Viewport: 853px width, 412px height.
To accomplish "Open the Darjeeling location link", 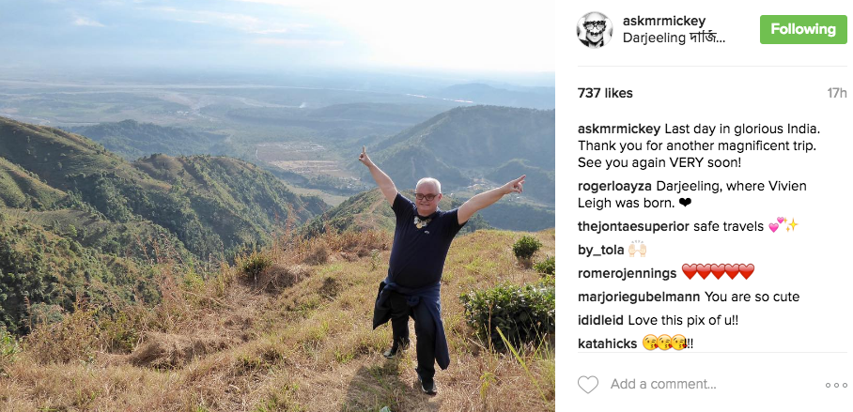I will pos(674,38).
